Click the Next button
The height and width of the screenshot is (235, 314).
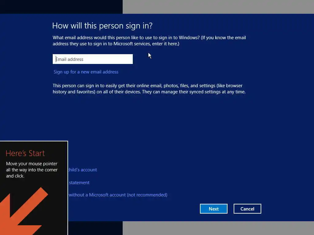point(213,209)
